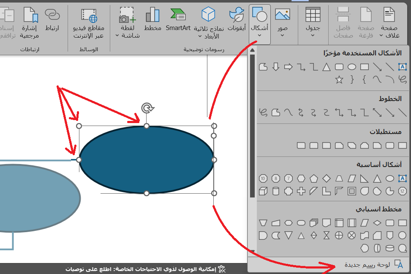Select the double-headed arrow line shape
Screen dimensions: 411x274
coord(377,112)
